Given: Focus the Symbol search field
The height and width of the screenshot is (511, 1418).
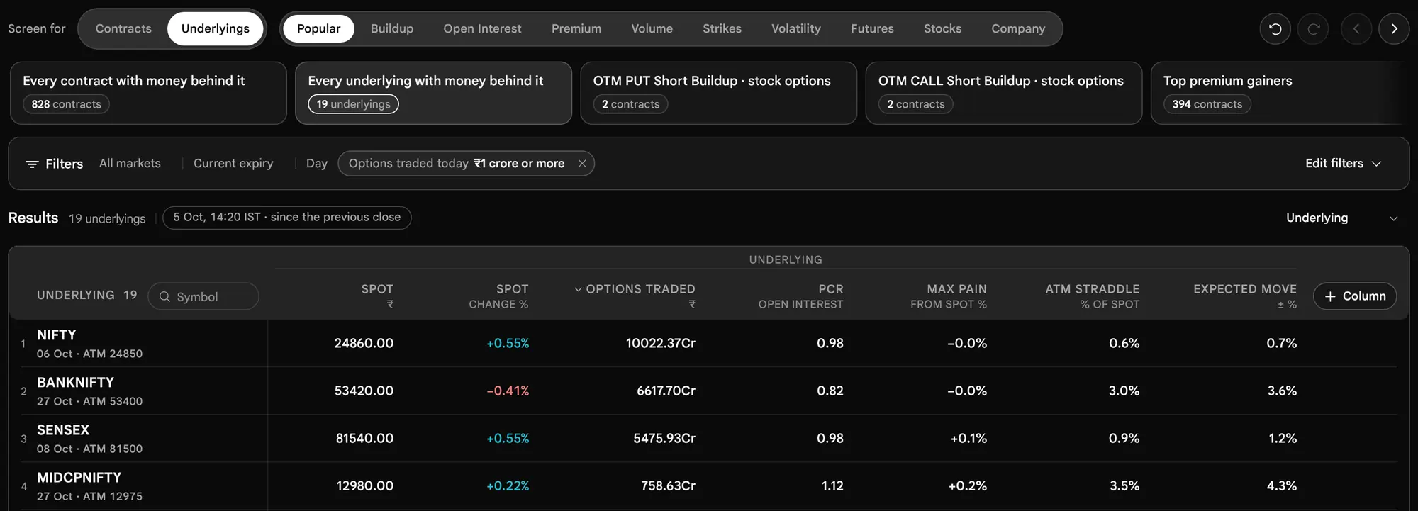Looking at the screenshot, I should tap(203, 296).
